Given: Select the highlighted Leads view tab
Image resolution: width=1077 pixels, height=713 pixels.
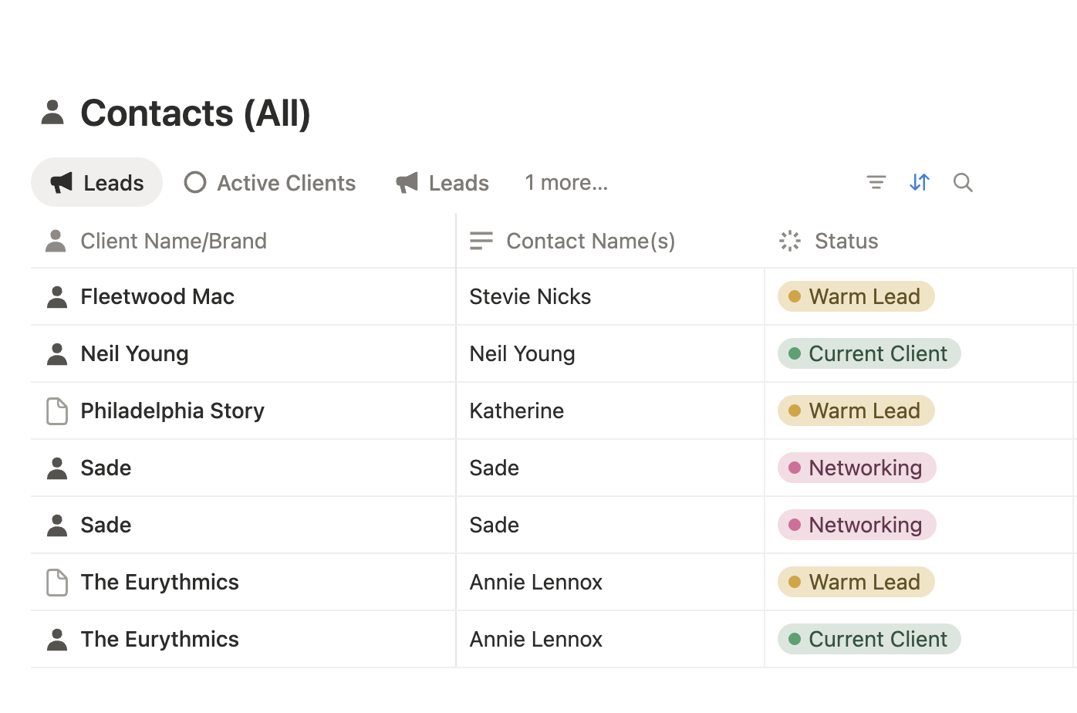Looking at the screenshot, I should point(97,182).
